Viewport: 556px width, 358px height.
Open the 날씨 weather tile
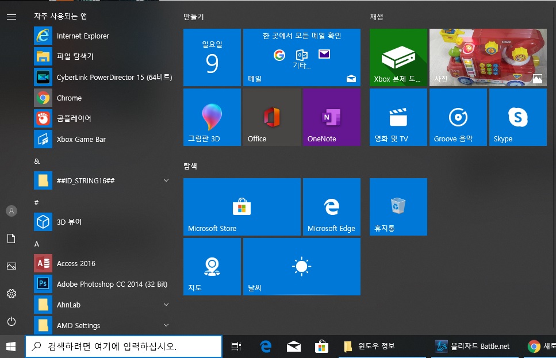[x=302, y=267]
